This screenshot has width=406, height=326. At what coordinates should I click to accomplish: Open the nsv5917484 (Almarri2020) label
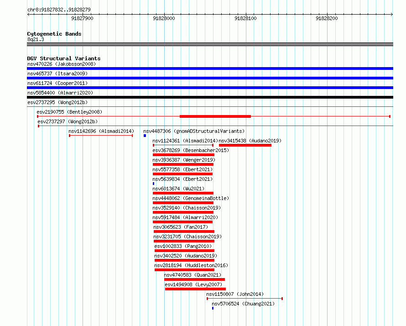pos(185,217)
